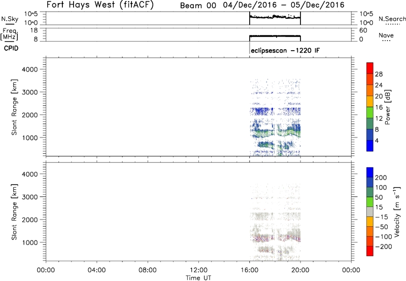Click the date range '04/Dec/2016 - 05/Dec/2016'
406x281 pixels.
pyautogui.click(x=284, y=5)
